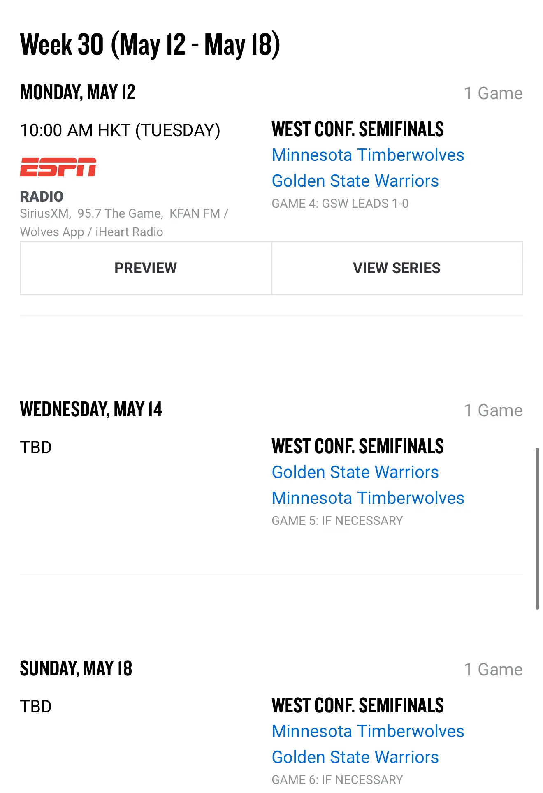Open VIEW SERIES for Timberwolves vs Warriors

(x=397, y=268)
